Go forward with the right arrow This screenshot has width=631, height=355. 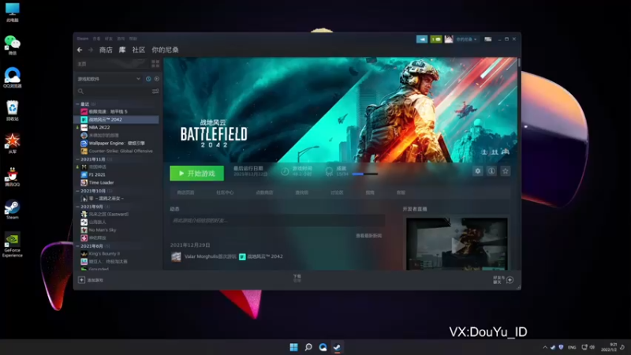tap(91, 50)
